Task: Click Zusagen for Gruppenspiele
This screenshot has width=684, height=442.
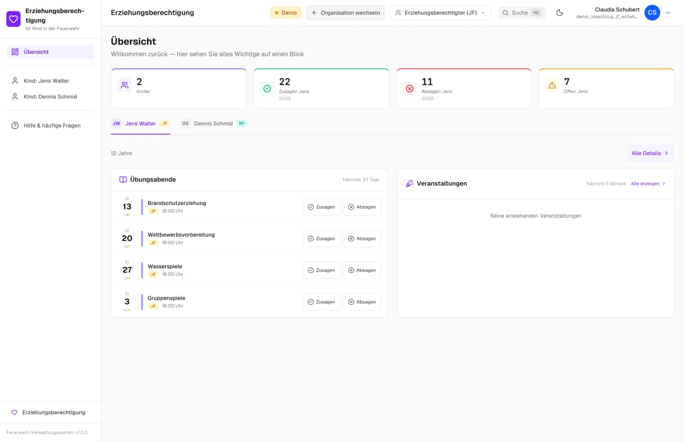Action: click(x=321, y=302)
